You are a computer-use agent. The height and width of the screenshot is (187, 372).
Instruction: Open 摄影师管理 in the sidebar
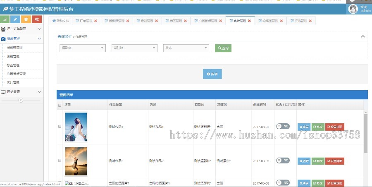(x=15, y=48)
